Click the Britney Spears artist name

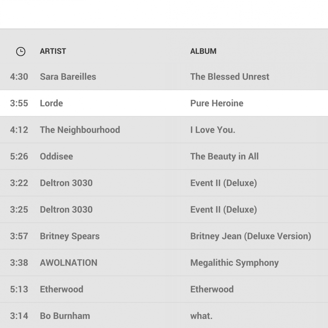[70, 236]
